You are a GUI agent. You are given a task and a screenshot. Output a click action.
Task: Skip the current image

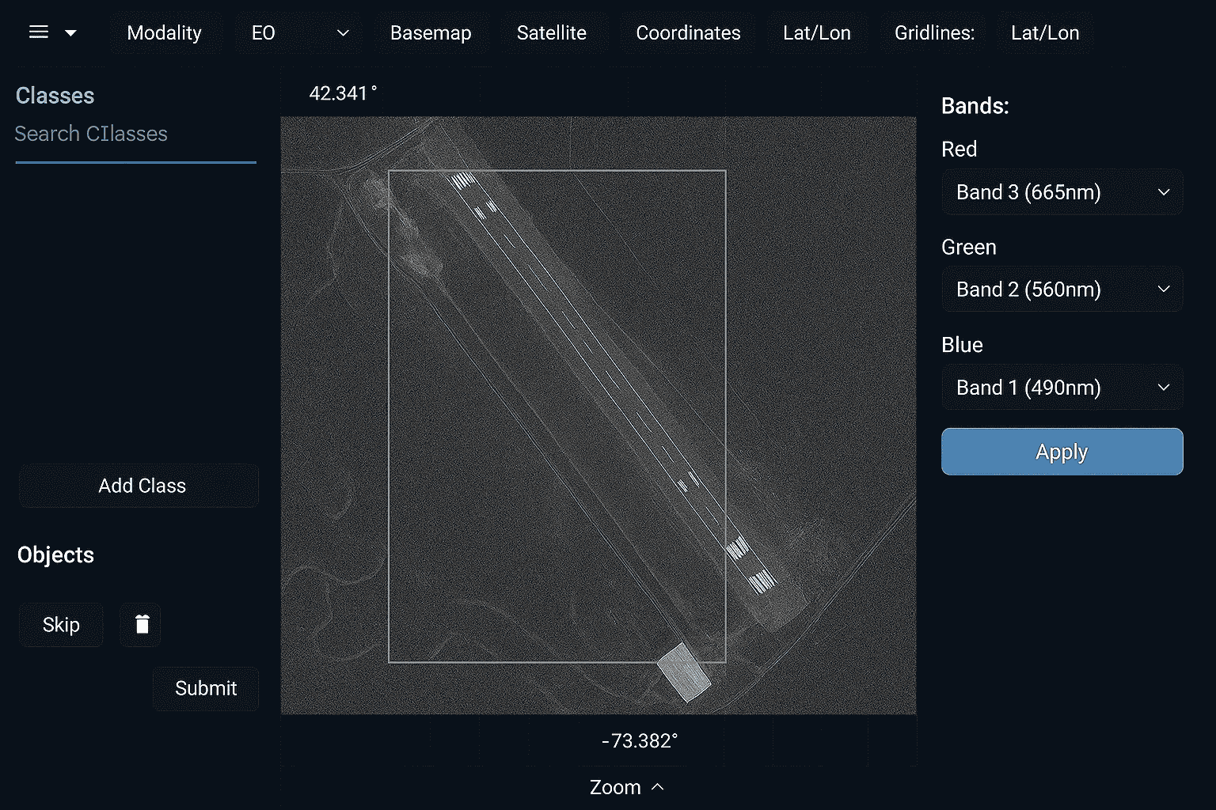click(61, 625)
